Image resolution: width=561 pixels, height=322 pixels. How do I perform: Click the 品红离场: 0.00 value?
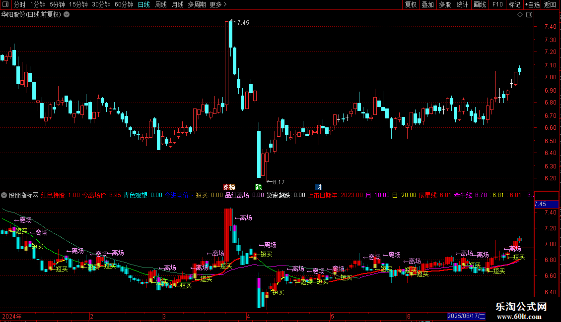244,195
